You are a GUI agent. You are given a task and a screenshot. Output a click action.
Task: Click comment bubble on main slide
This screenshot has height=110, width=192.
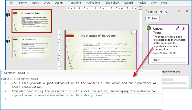coord(133,32)
